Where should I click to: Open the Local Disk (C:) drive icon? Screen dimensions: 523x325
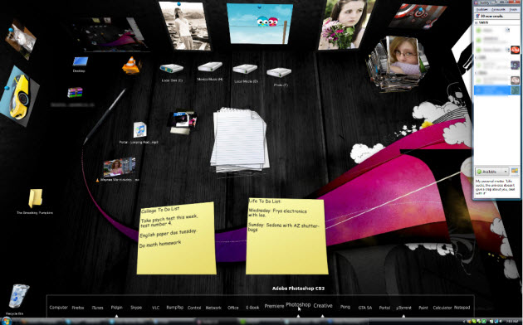pyautogui.click(x=172, y=68)
